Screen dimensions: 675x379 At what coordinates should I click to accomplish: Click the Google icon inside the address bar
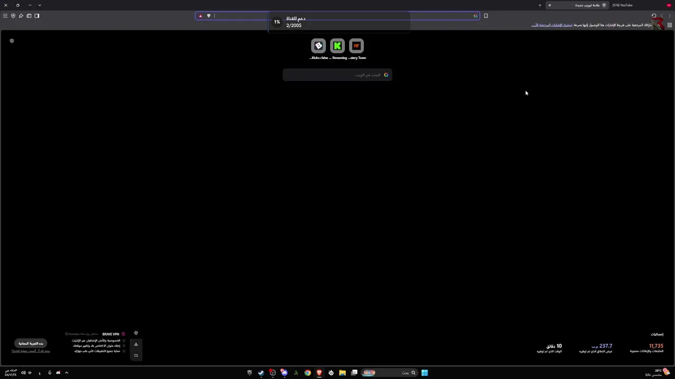point(475,16)
